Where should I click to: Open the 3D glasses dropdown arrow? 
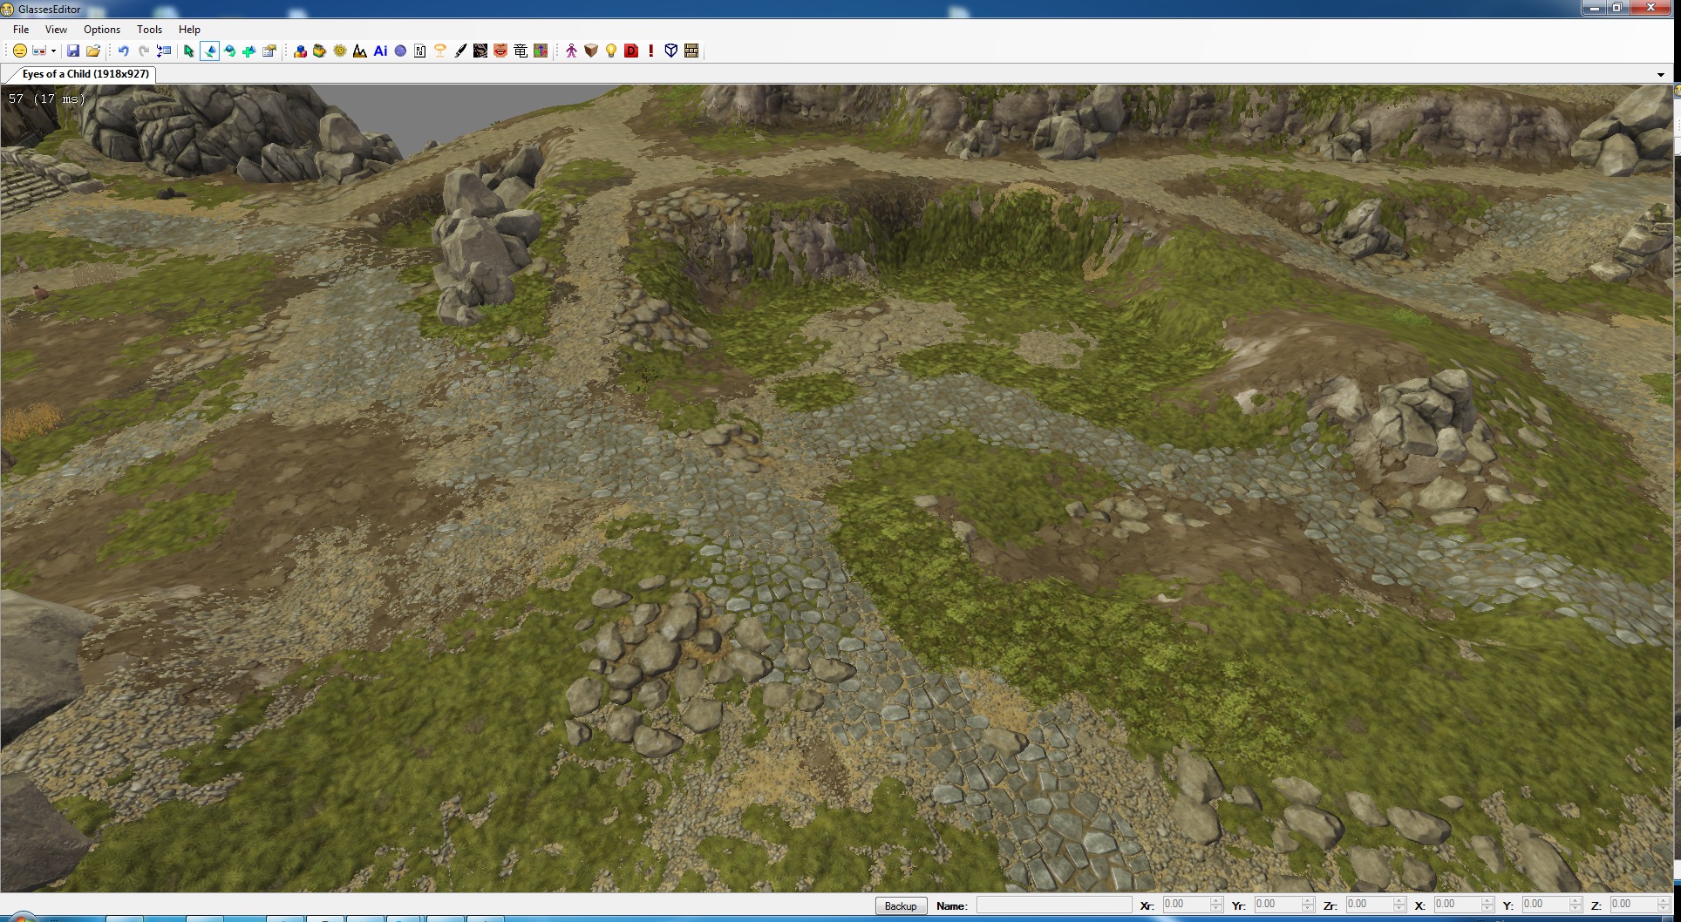pos(53,51)
